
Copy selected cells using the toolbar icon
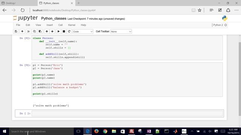point(34,31)
